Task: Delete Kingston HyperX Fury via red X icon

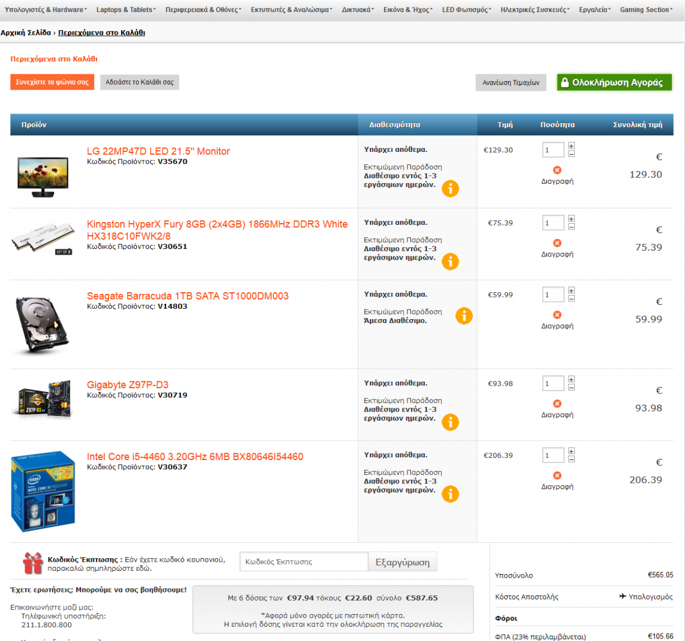Action: pyautogui.click(x=557, y=243)
